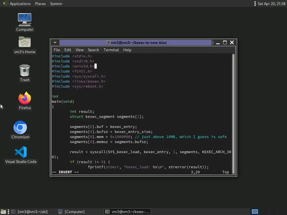287x215 pixels.
Task: Click the terminal window title text
Action: point(138,43)
